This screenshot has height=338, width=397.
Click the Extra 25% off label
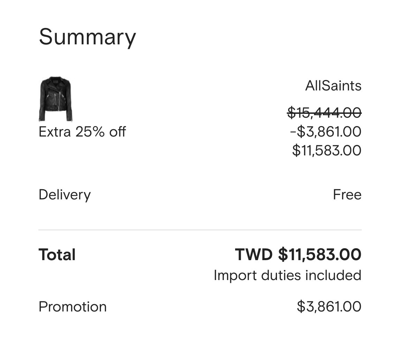[x=82, y=132]
